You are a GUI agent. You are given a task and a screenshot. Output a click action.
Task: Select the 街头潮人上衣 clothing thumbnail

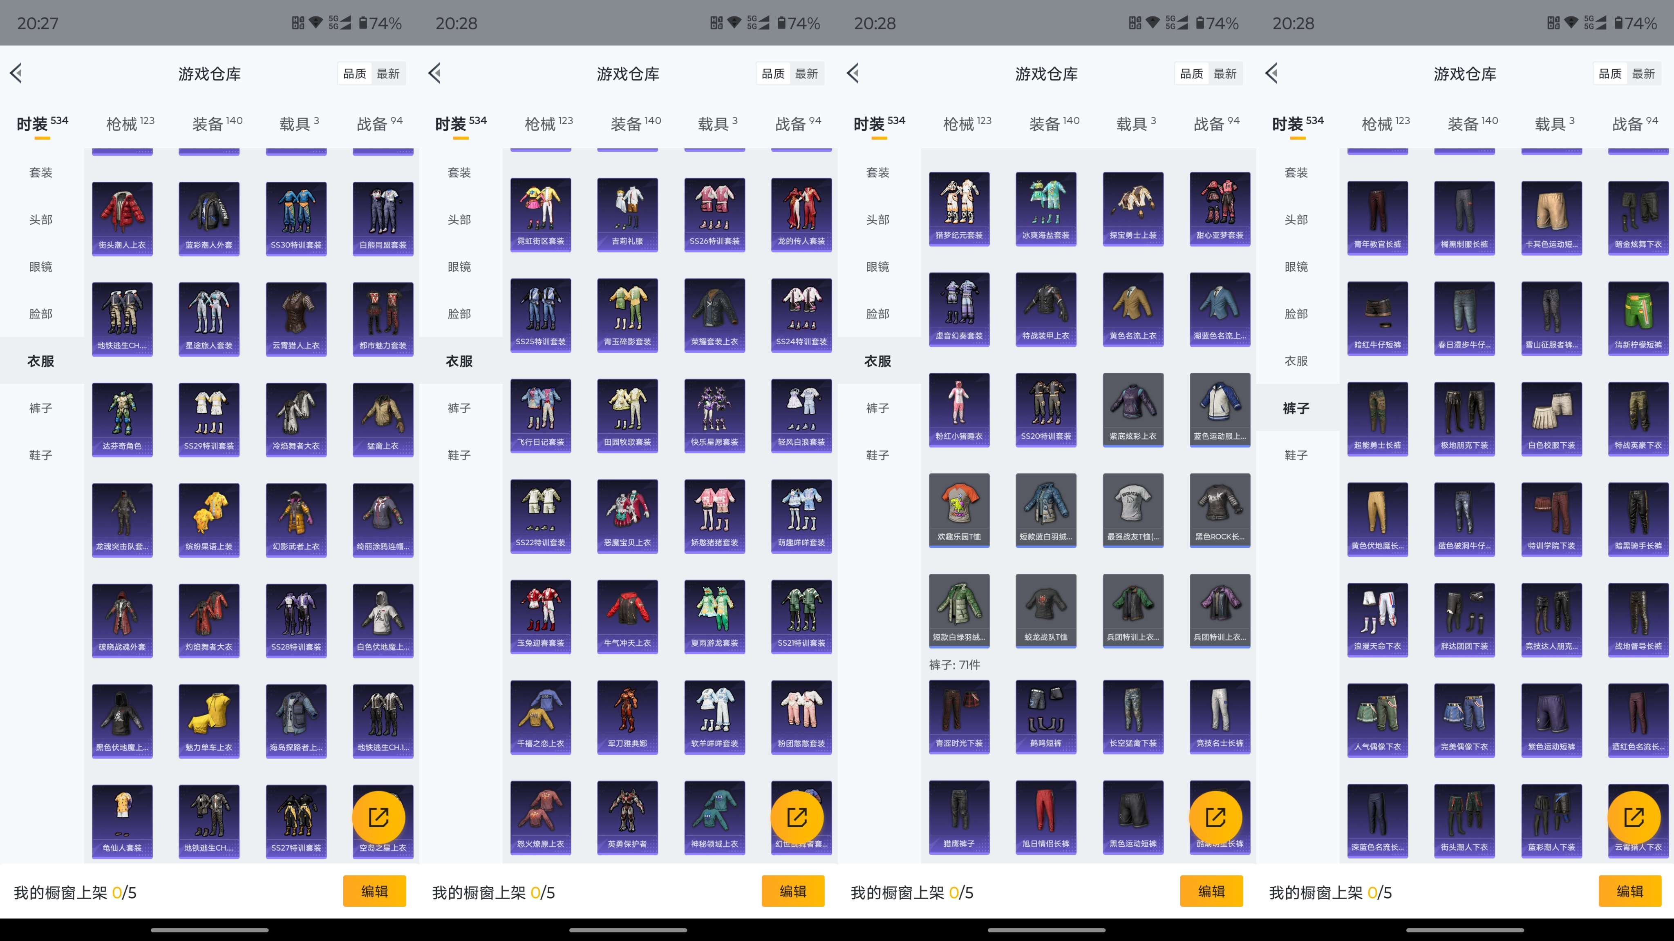tap(122, 218)
